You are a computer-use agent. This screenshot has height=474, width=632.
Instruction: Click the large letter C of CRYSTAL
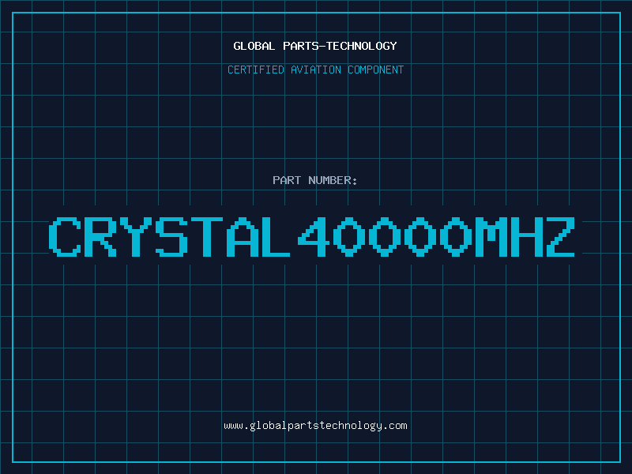[x=65, y=237]
